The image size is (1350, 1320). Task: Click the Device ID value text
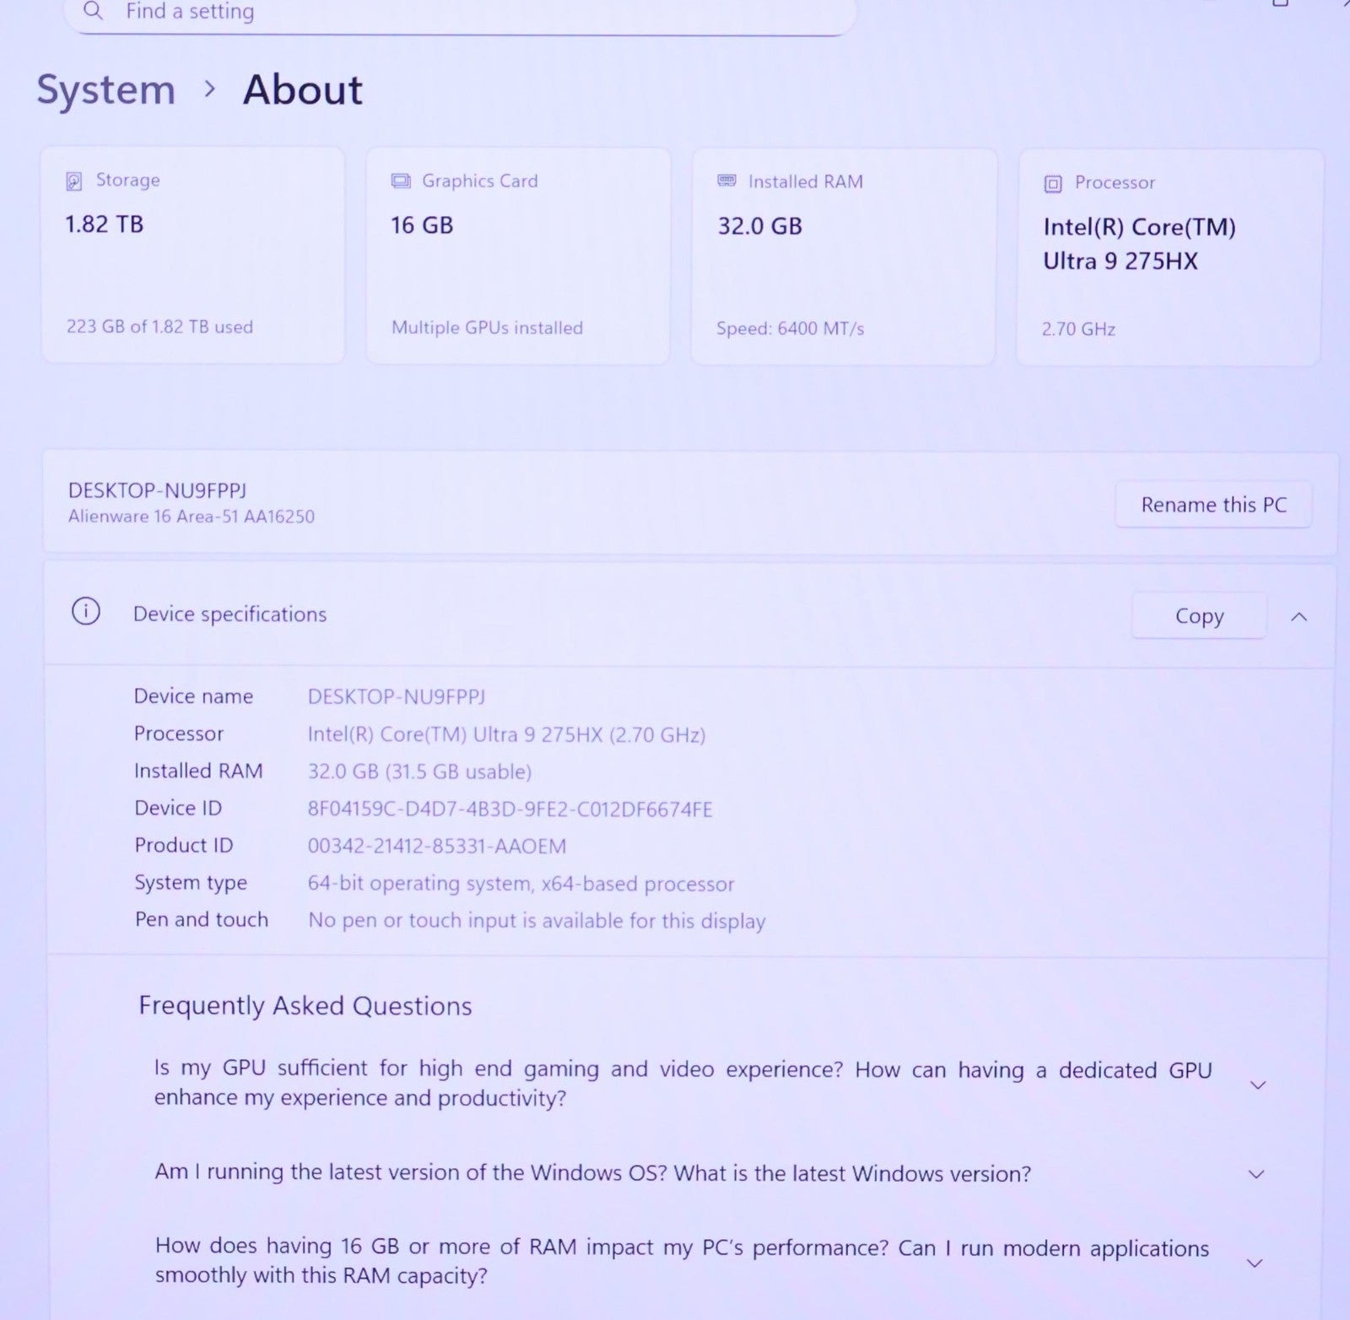510,809
